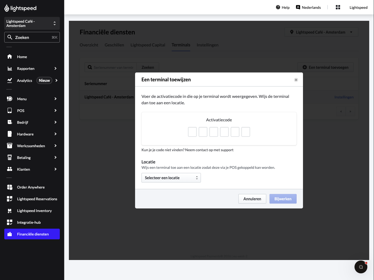Click the POS tablet icon
Screen dimensions: 374x280
[10, 110]
